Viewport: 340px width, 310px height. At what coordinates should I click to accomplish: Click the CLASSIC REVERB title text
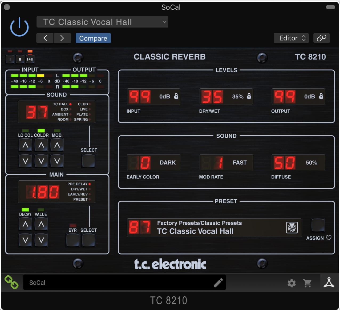(x=170, y=57)
